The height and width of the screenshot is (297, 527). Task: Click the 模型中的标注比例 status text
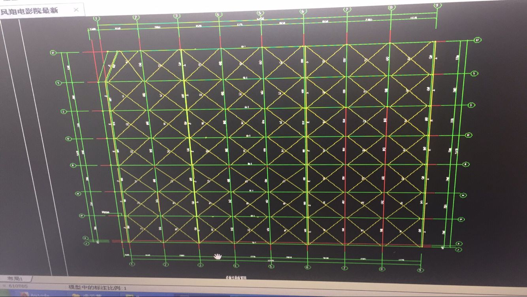97,288
